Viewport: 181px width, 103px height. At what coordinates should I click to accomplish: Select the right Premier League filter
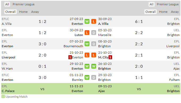[x=168, y=4]
